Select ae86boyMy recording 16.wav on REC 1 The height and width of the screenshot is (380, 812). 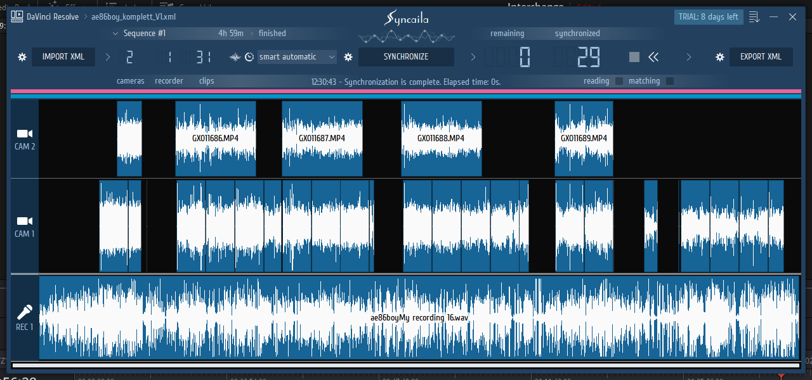tap(419, 317)
